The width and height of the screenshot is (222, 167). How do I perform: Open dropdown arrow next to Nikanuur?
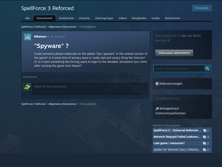pyautogui.click(x=48, y=37)
